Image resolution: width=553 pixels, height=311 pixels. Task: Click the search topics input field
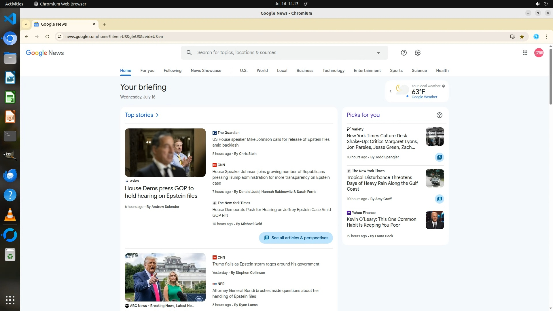click(284, 53)
